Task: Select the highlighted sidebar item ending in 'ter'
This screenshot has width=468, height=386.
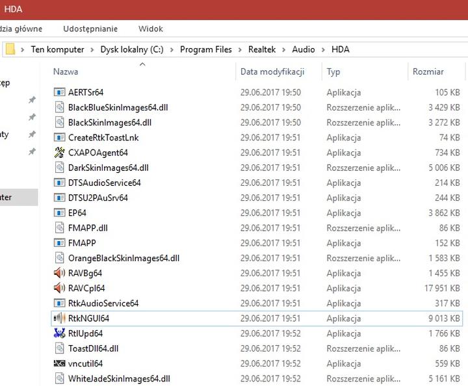Action: pos(19,197)
